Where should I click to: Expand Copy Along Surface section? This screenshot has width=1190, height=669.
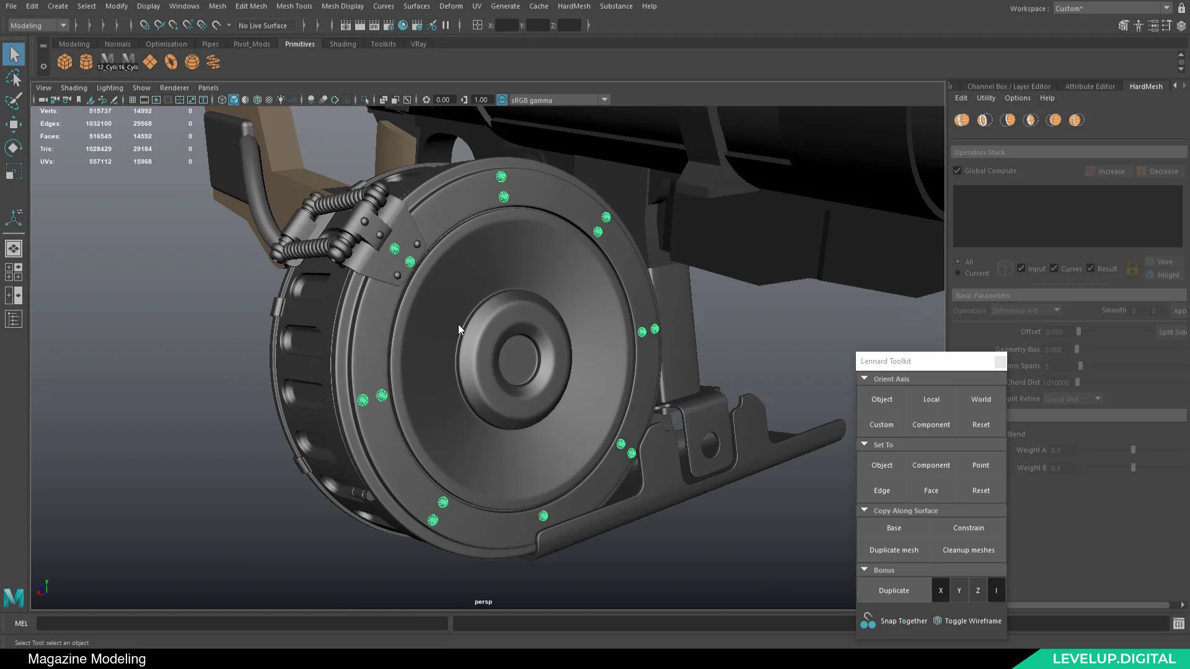864,510
